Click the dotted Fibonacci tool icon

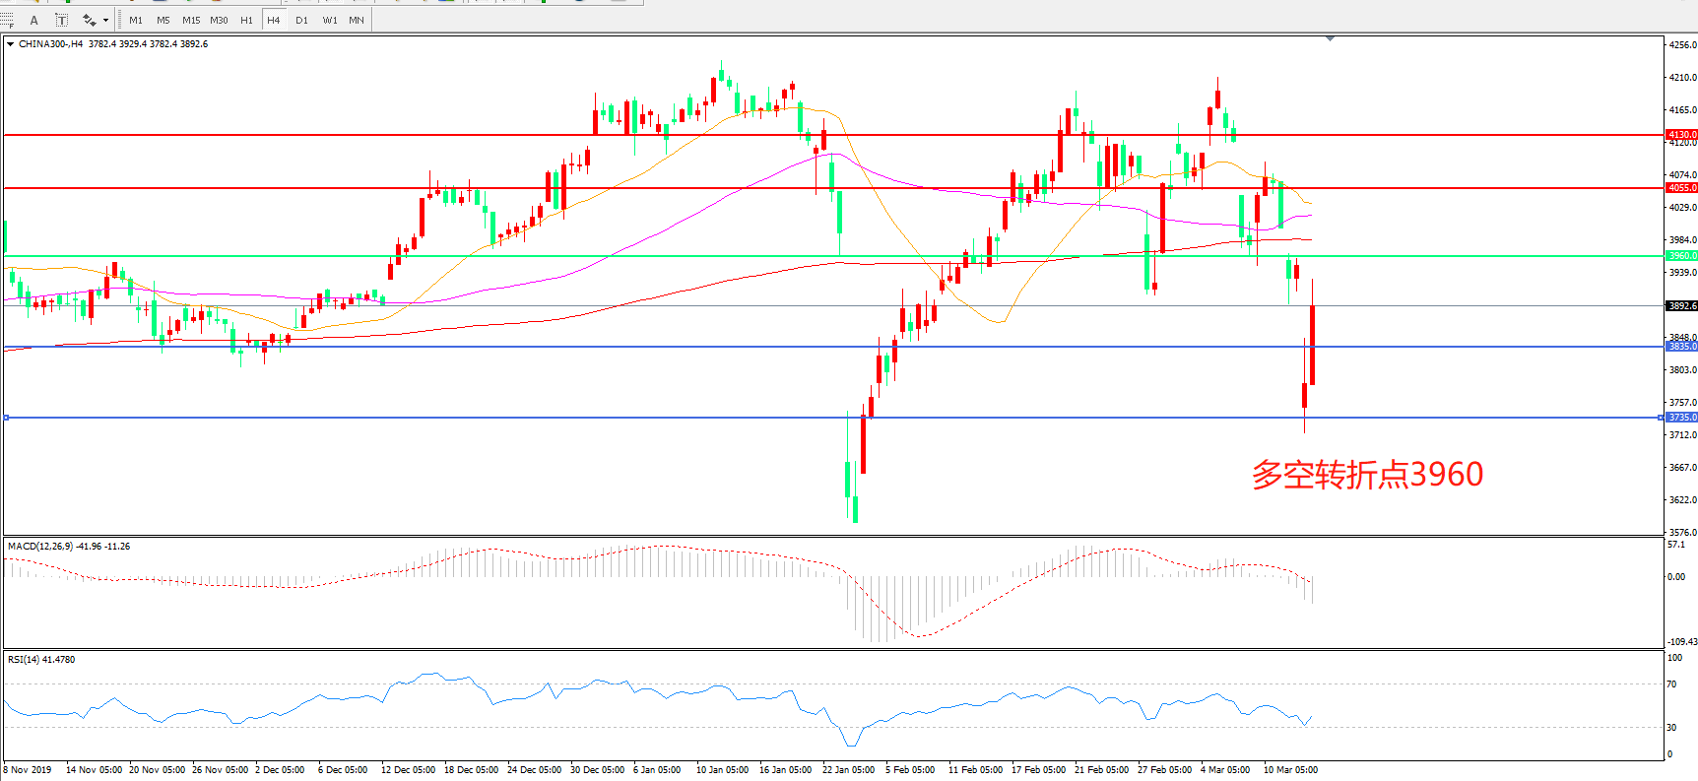click(7, 20)
